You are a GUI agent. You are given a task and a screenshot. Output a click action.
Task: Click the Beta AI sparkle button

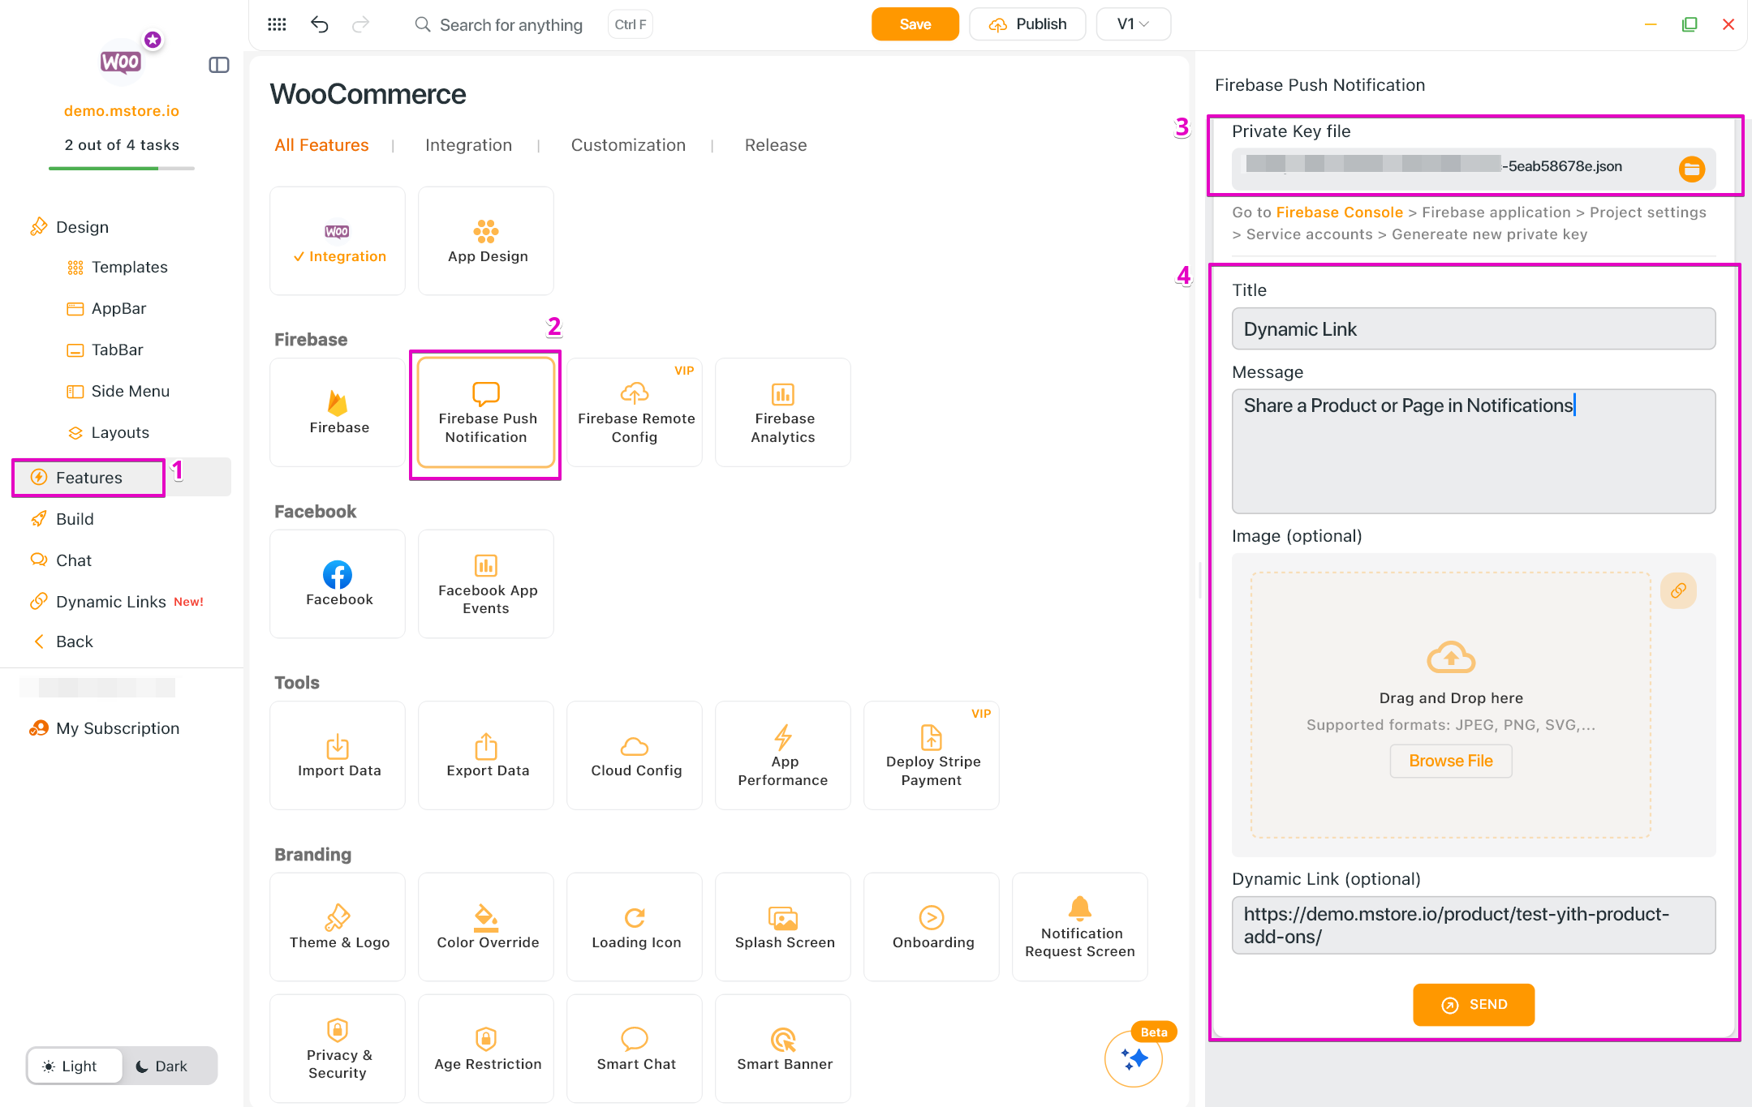(x=1134, y=1058)
